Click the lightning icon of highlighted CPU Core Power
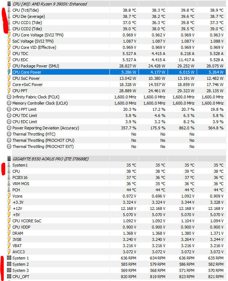The height and width of the screenshot is (281, 228). pos(9,72)
